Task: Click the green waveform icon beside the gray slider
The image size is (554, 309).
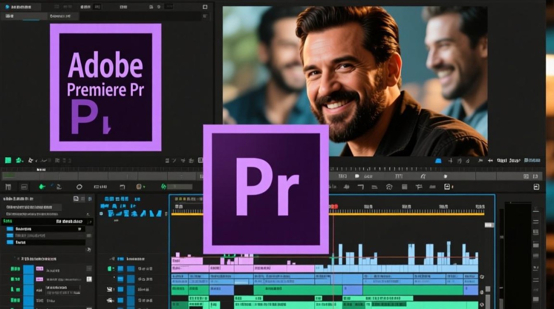Action: click(x=164, y=187)
